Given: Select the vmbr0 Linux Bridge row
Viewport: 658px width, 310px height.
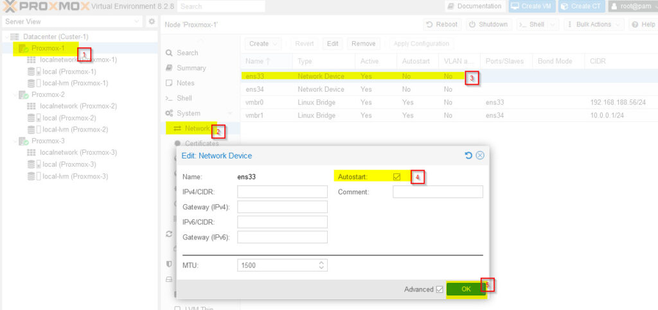Looking at the screenshot, I should click(449, 102).
